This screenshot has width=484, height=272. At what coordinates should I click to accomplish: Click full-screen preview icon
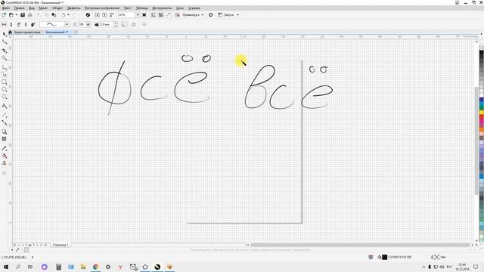(144, 15)
